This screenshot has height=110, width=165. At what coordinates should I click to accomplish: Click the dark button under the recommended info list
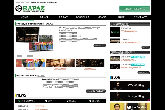click(145, 47)
